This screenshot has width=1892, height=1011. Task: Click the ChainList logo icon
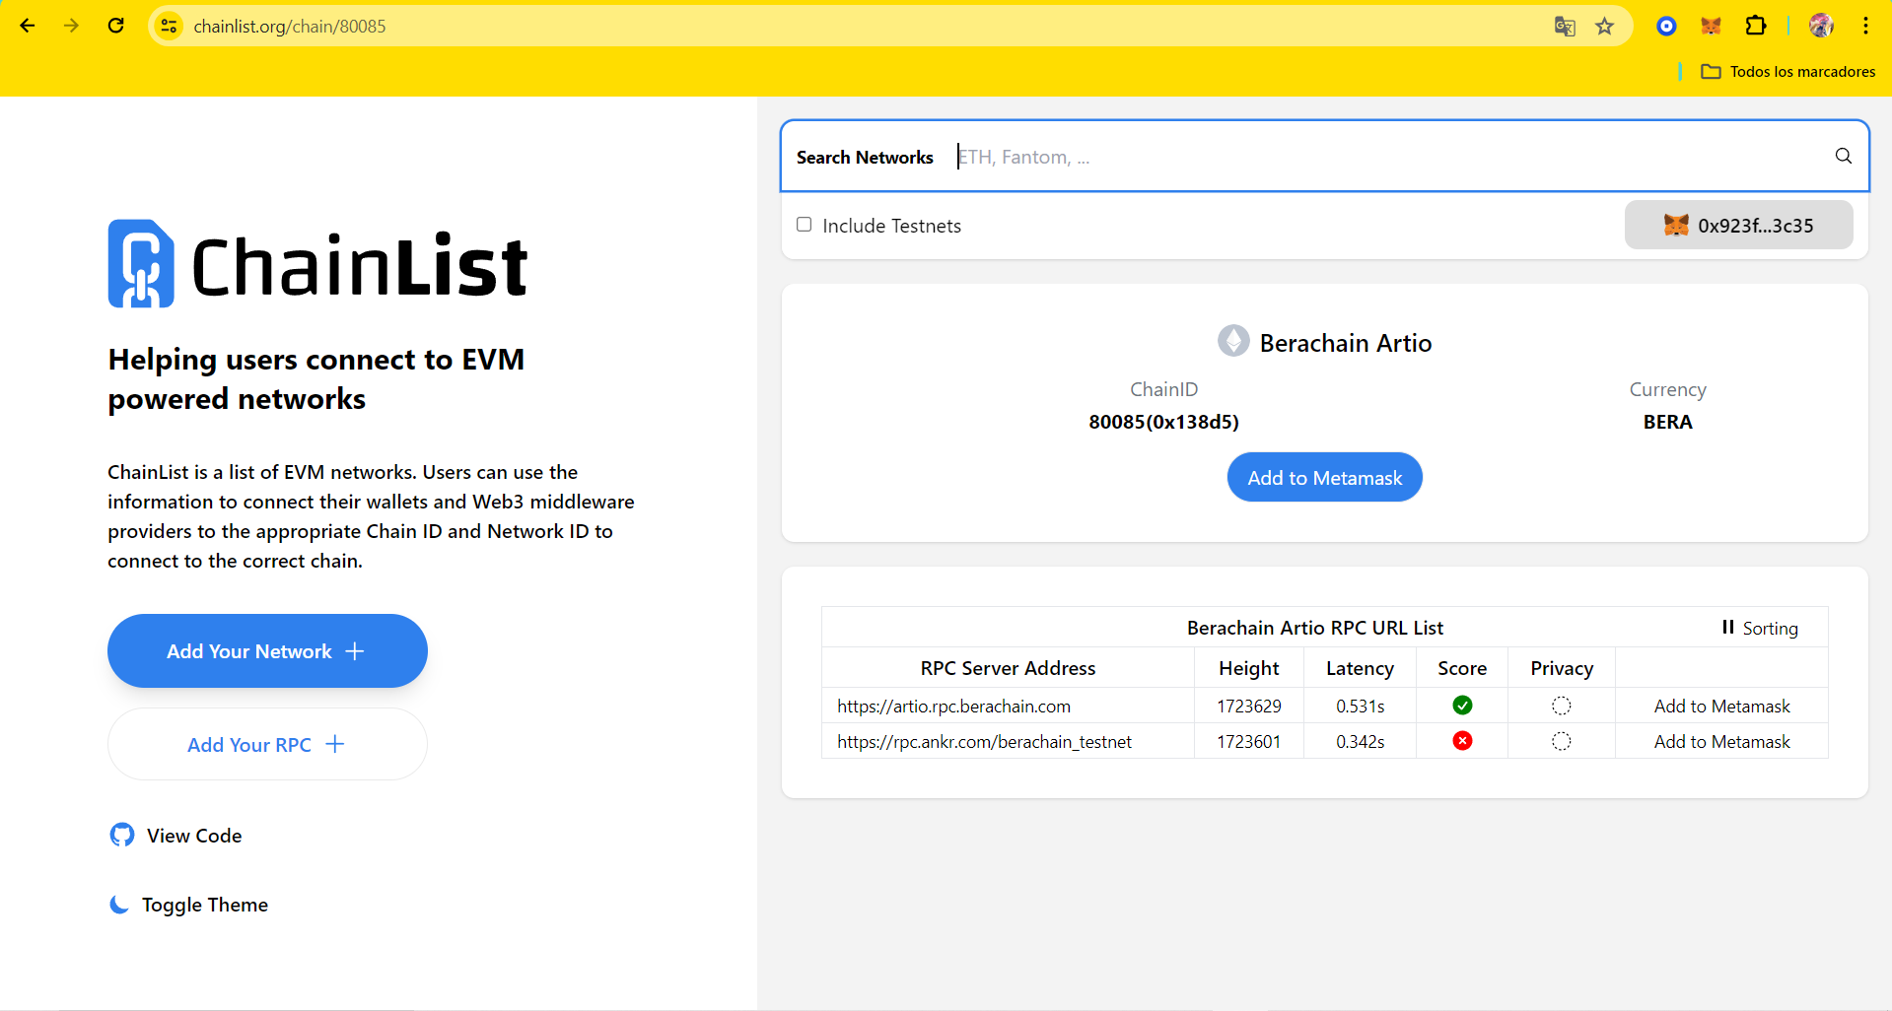coord(141,263)
